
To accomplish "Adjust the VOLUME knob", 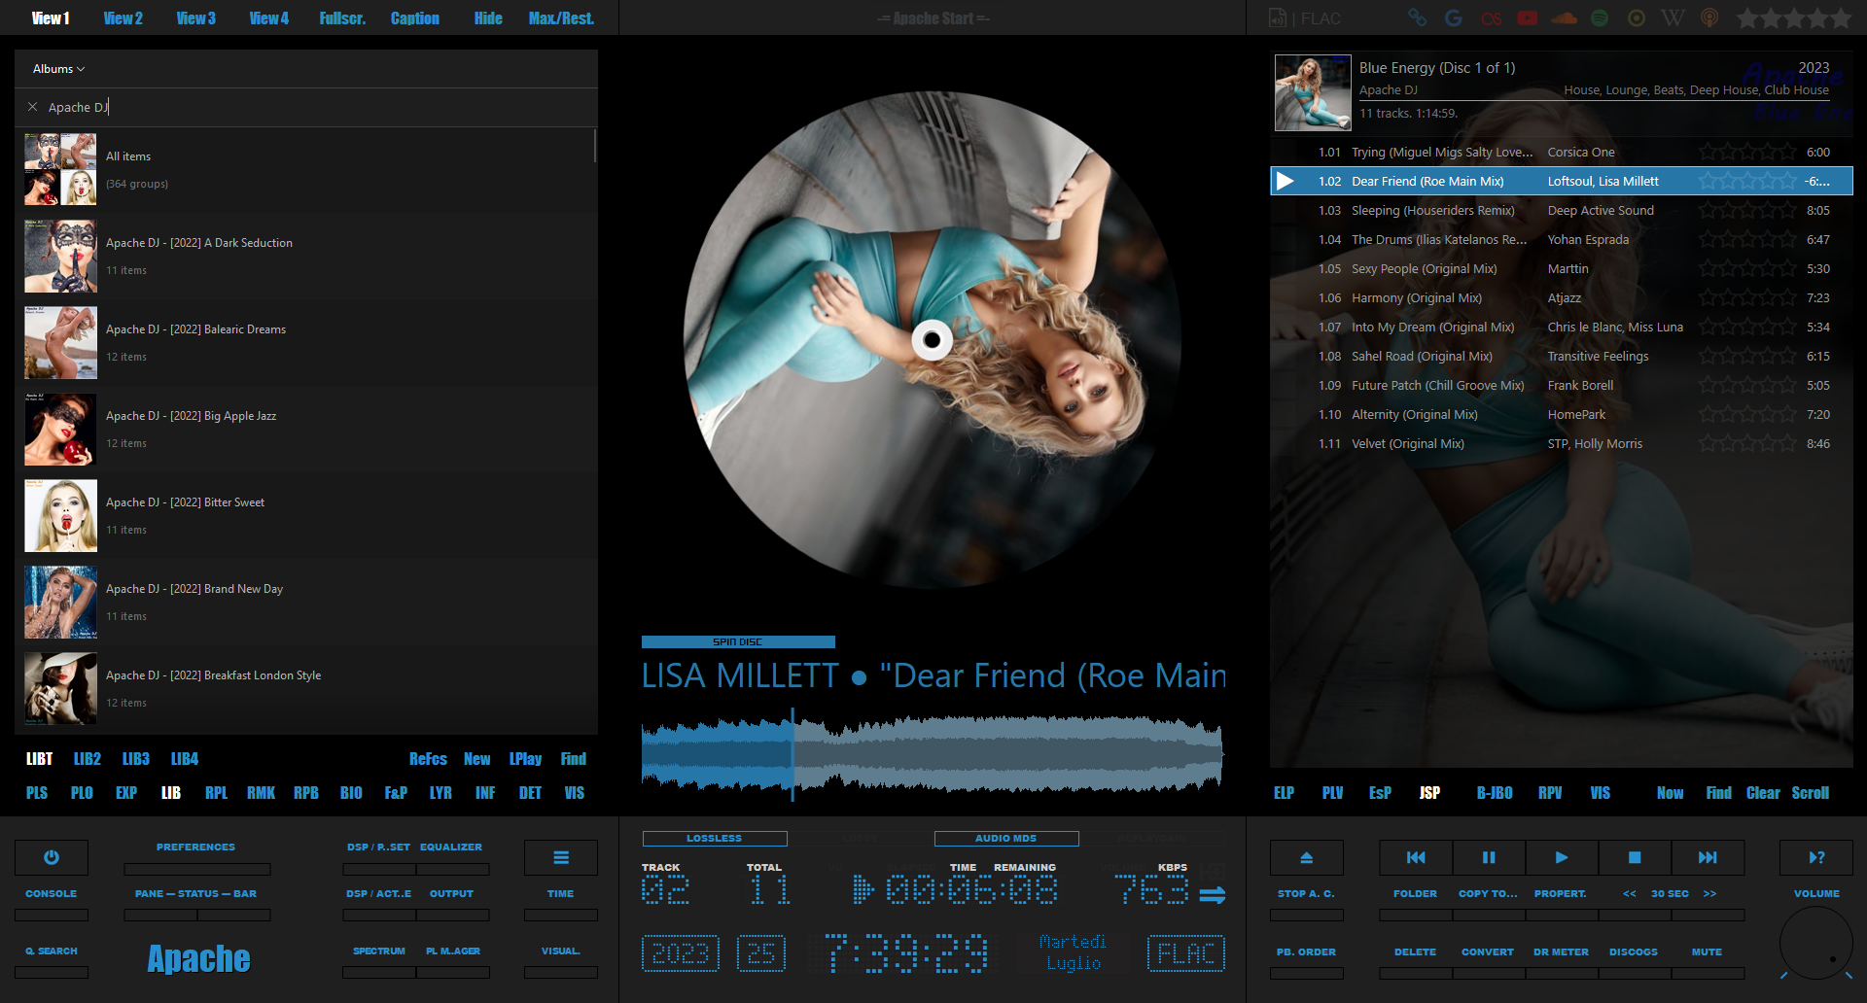I will 1816,943.
